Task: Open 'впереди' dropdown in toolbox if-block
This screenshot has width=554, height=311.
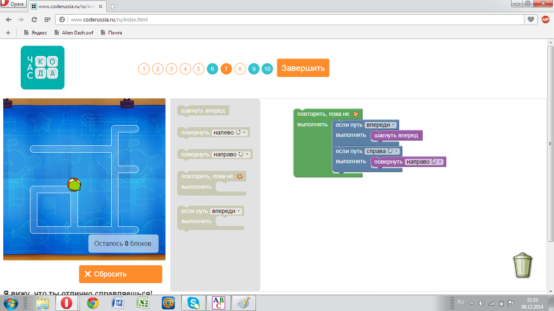Action: 226,211
